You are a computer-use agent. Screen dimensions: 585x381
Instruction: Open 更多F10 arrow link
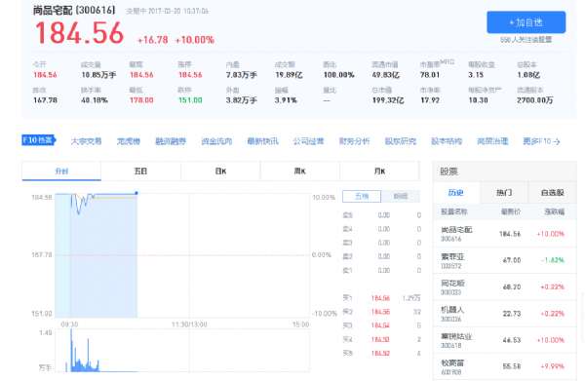[x=541, y=141]
